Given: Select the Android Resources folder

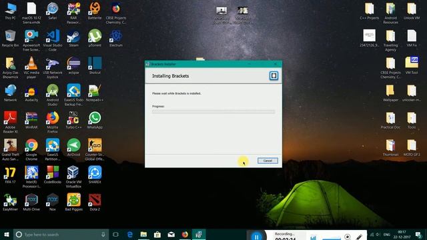Looking at the screenshot, I should coord(390,13).
